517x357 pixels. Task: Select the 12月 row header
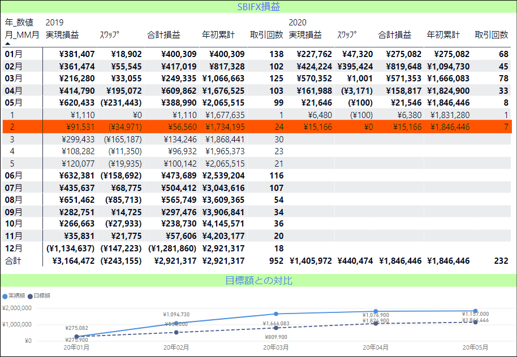click(14, 249)
